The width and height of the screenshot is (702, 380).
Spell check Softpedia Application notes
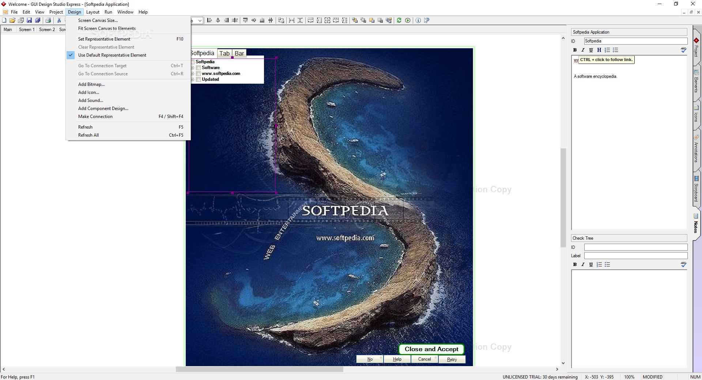pos(683,50)
